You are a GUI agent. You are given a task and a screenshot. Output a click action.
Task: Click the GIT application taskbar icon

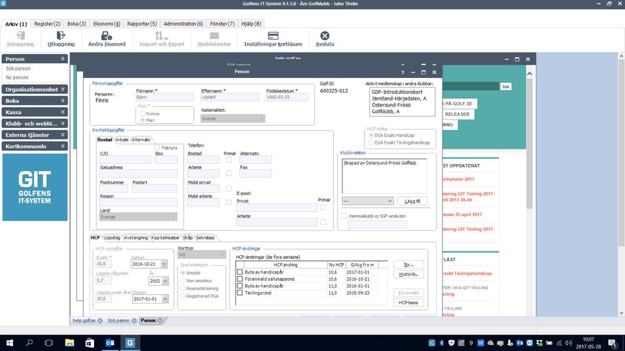click(130, 342)
